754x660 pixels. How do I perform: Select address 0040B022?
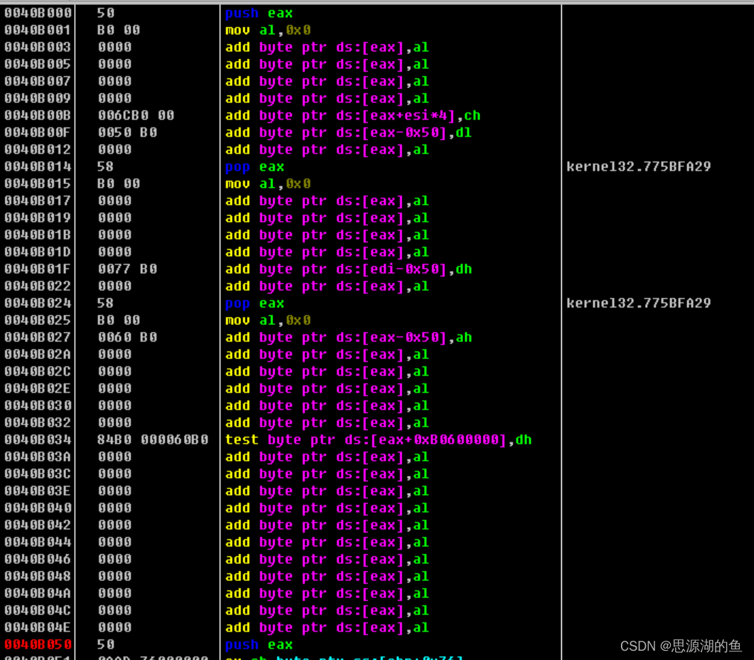tap(38, 286)
